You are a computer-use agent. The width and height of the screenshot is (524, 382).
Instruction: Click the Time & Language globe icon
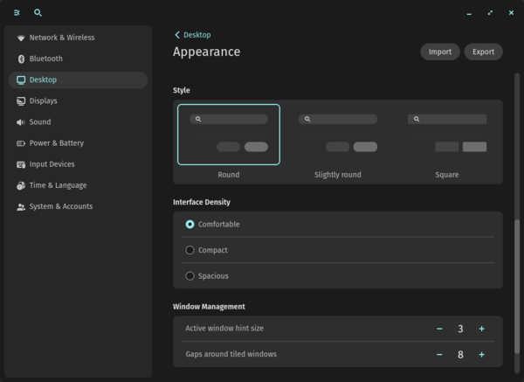point(21,185)
